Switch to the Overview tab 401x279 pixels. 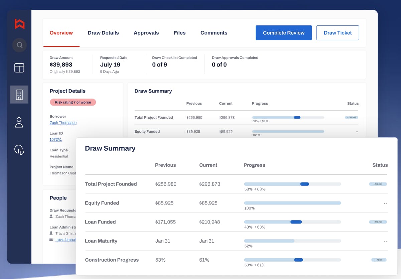pyautogui.click(x=61, y=33)
